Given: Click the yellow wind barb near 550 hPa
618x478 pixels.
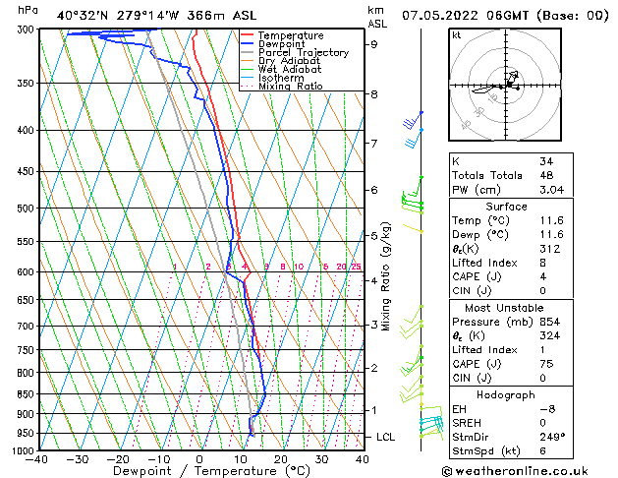Looking at the screenshot, I should click(x=413, y=228).
